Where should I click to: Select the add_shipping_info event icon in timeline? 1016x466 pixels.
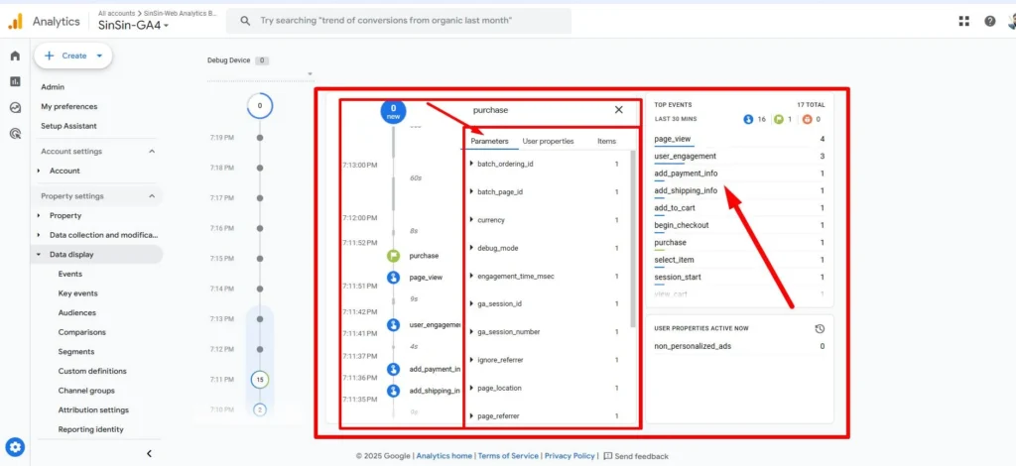[x=393, y=391]
